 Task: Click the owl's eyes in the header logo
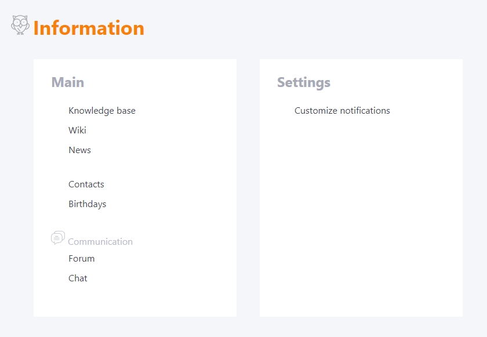pyautogui.click(x=20, y=23)
